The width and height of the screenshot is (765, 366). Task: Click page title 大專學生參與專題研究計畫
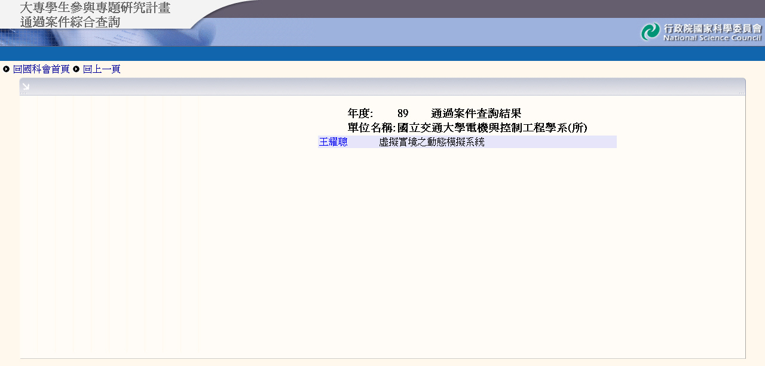tap(95, 8)
